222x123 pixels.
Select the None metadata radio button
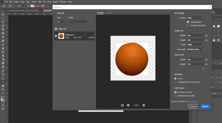pos(175,78)
